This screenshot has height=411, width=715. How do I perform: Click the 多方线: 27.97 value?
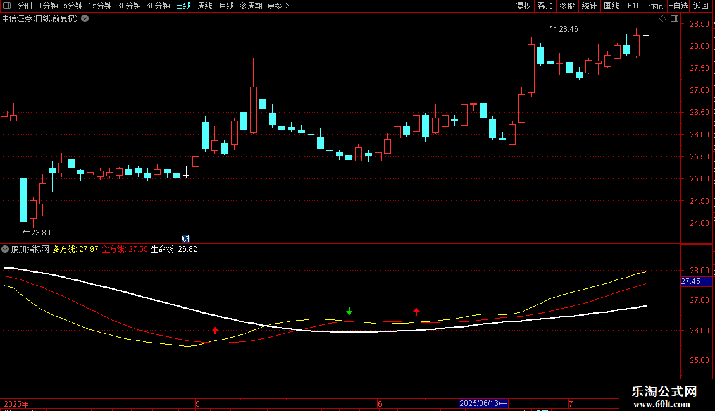(x=75, y=249)
